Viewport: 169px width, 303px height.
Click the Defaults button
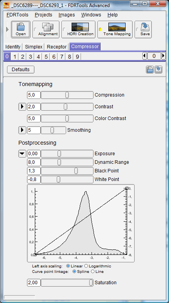point(21,70)
